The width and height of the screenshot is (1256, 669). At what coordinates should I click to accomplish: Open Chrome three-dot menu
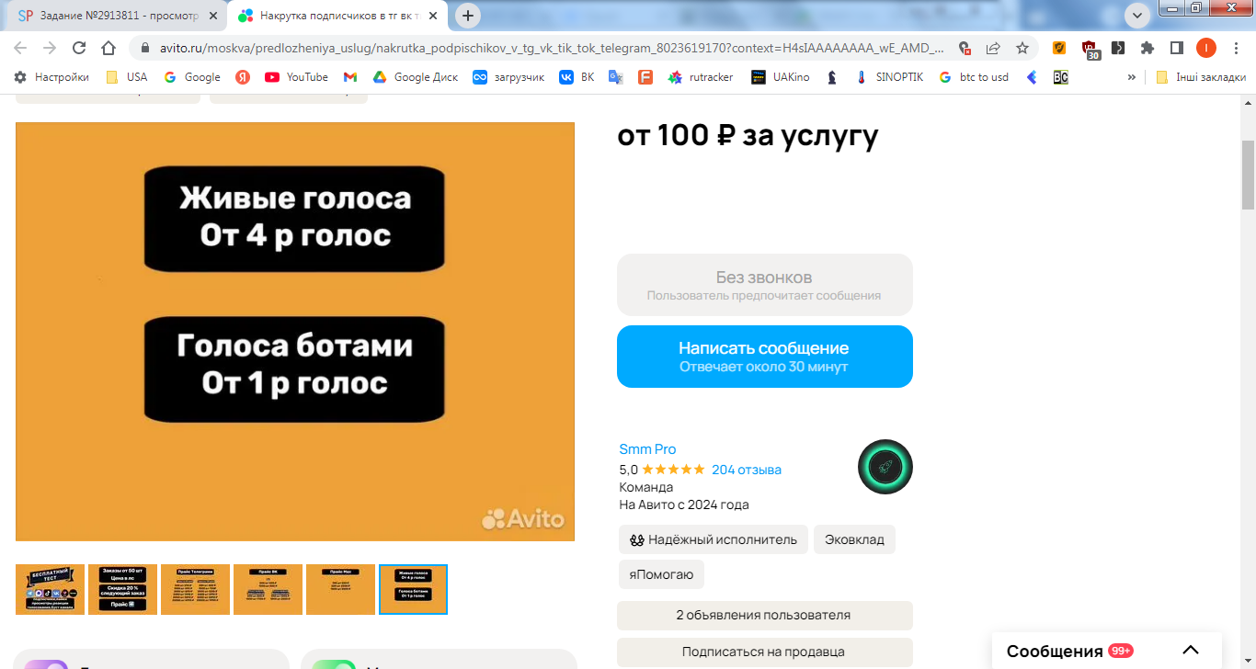1235,48
